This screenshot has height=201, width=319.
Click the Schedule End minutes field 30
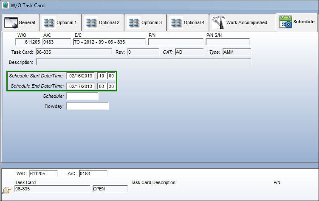[x=111, y=86]
